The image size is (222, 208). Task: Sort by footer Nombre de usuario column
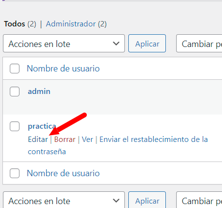(63, 173)
